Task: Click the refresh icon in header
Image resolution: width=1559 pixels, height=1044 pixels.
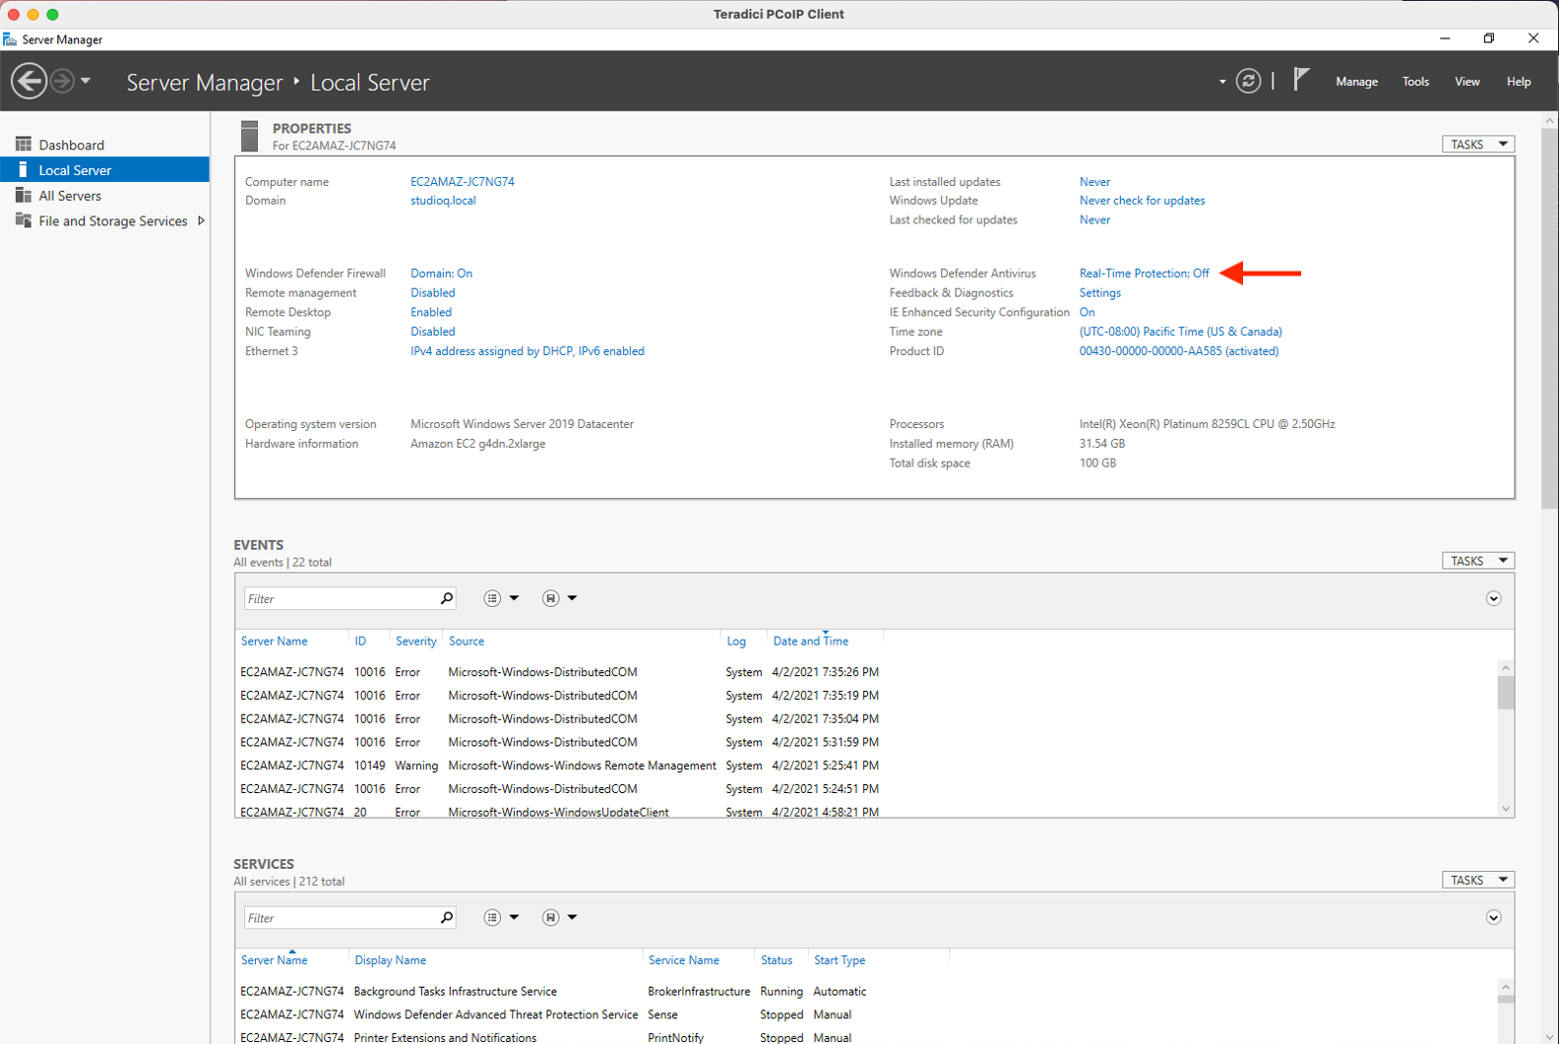Action: coord(1248,81)
